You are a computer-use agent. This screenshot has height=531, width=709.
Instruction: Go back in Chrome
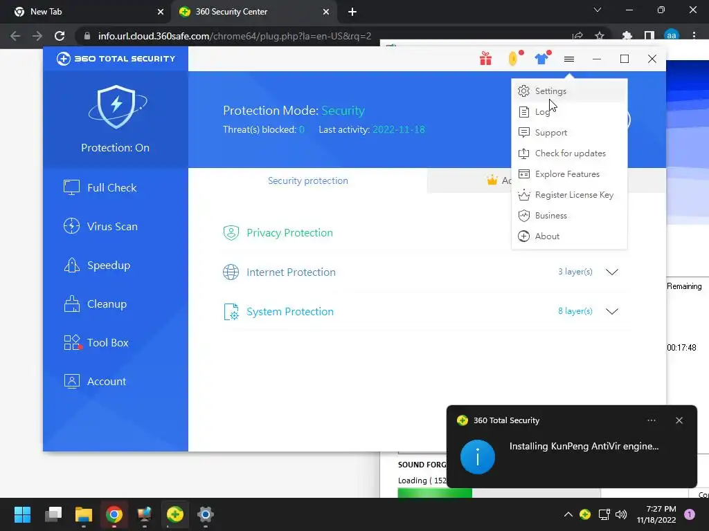[x=15, y=36]
